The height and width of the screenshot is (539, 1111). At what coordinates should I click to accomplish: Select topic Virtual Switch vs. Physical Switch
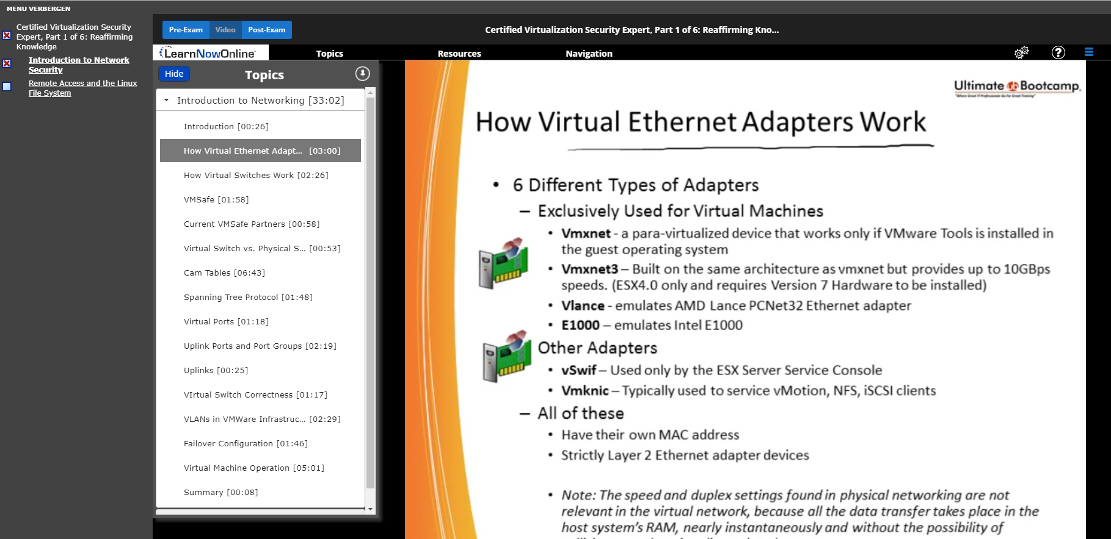point(261,248)
